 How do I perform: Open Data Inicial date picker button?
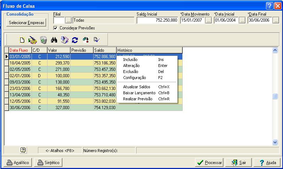pyautogui.click(x=242, y=21)
